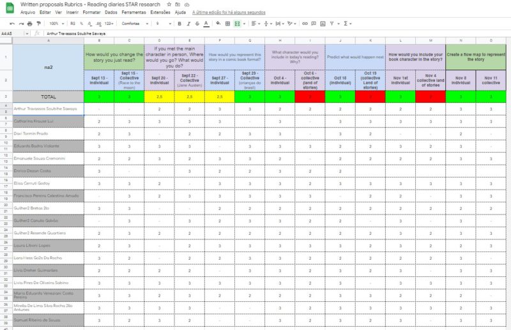Click the undo arrow in the toolbar

11,24
